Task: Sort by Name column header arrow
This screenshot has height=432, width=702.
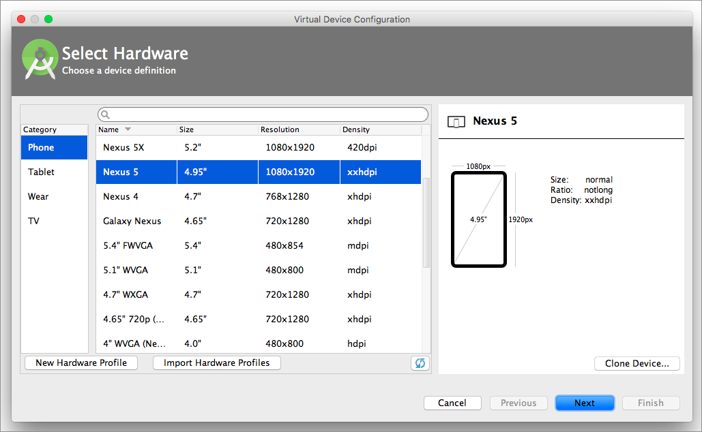Action: click(128, 129)
